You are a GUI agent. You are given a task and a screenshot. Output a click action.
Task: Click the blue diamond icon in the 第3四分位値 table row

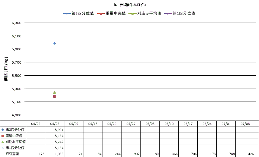coord(2,130)
